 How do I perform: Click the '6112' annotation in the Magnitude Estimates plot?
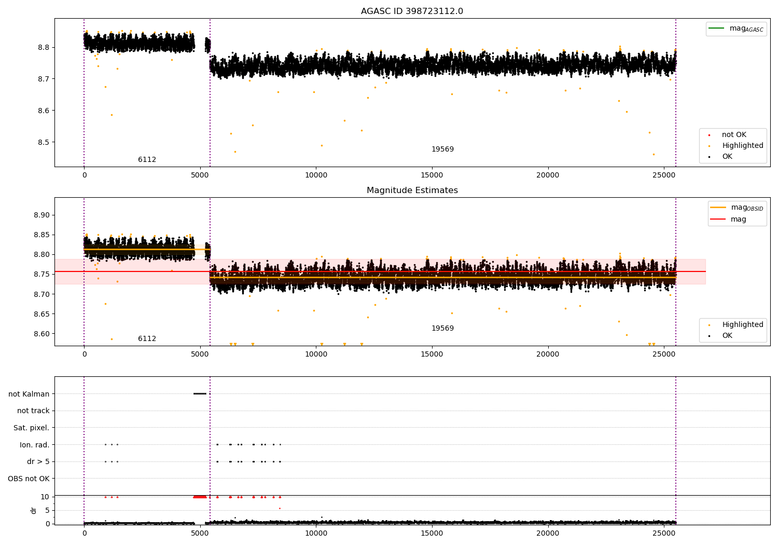click(147, 339)
